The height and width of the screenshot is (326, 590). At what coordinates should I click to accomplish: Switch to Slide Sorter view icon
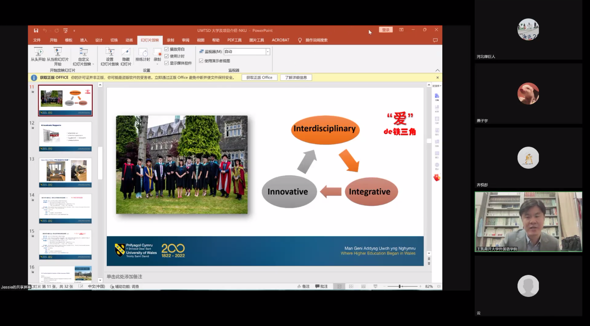351,287
